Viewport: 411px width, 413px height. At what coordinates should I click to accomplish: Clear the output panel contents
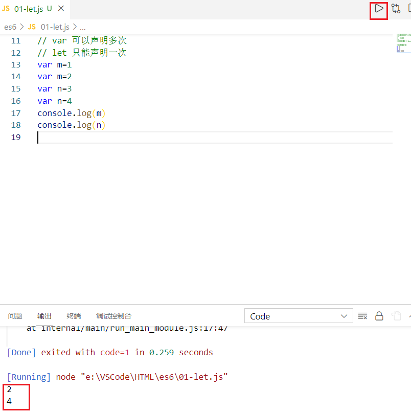coord(362,316)
